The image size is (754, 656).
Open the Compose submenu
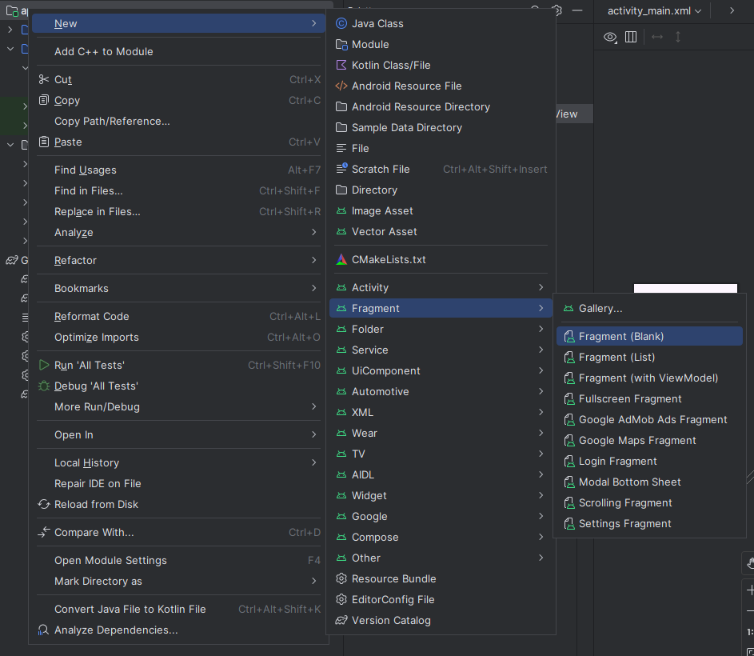(440, 537)
